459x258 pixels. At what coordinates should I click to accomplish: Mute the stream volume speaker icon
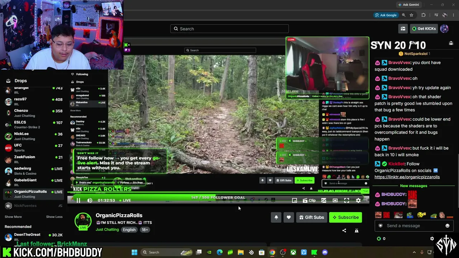pyautogui.click(x=90, y=200)
